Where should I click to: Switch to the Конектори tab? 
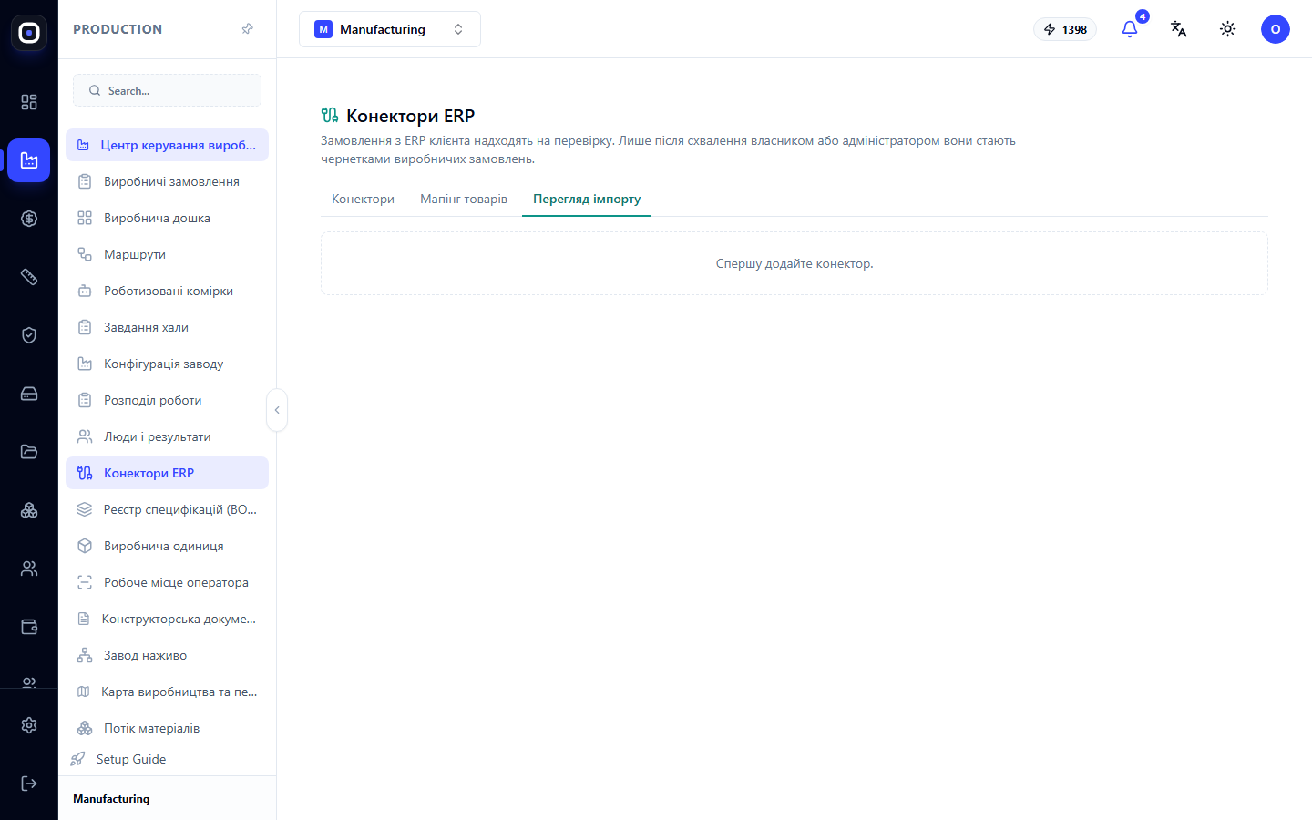pyautogui.click(x=363, y=199)
